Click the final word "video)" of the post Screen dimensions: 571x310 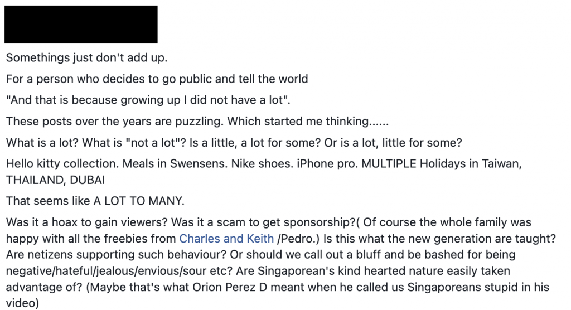click(22, 303)
